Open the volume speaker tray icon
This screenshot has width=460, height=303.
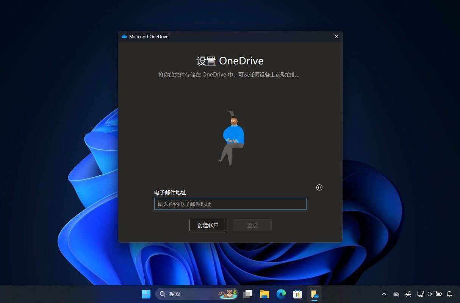click(429, 294)
